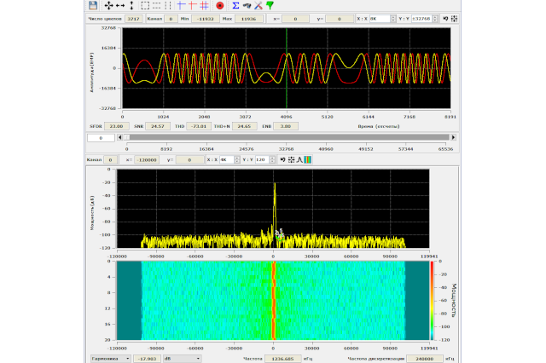Screen dimensions: 546x363
Task: Toggle the red horizontal cursor marker
Action: (x=193, y=5)
